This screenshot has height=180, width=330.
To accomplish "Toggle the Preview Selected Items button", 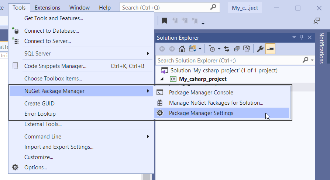I will coord(270,49).
